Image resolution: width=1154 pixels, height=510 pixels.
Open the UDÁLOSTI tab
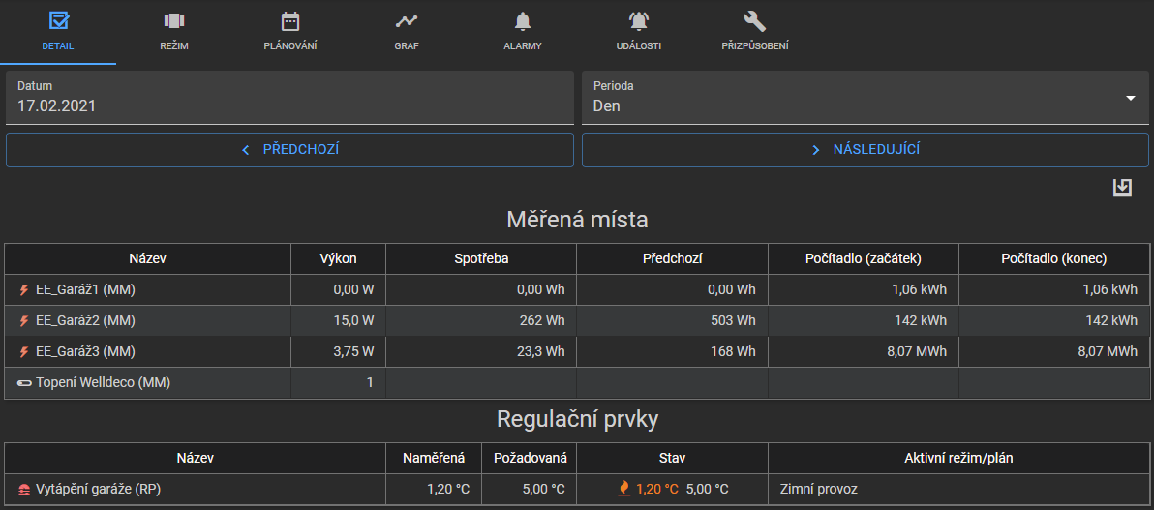click(x=639, y=32)
